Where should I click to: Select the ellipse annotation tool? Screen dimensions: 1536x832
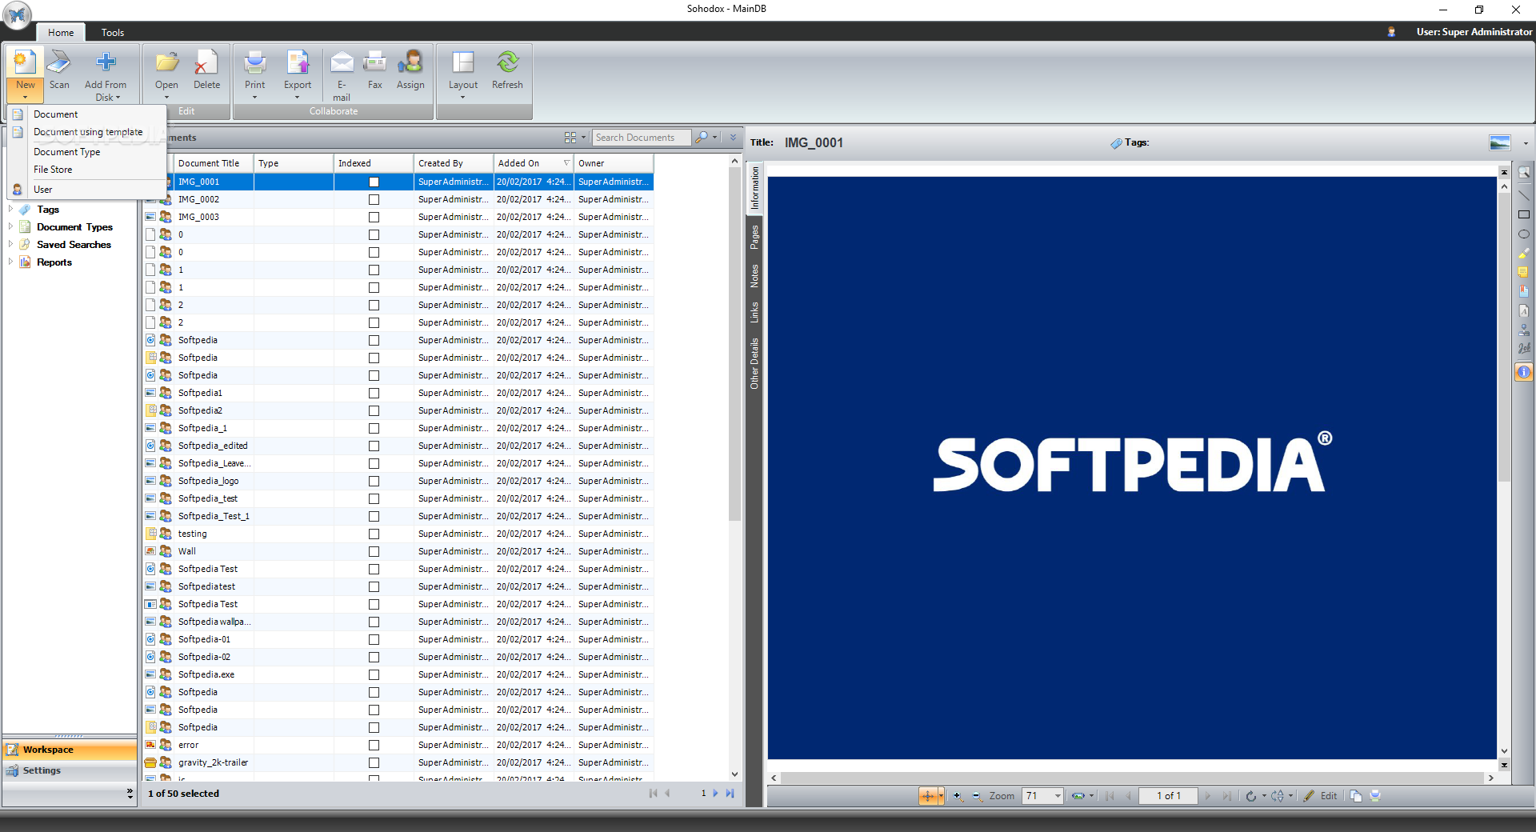1523,234
